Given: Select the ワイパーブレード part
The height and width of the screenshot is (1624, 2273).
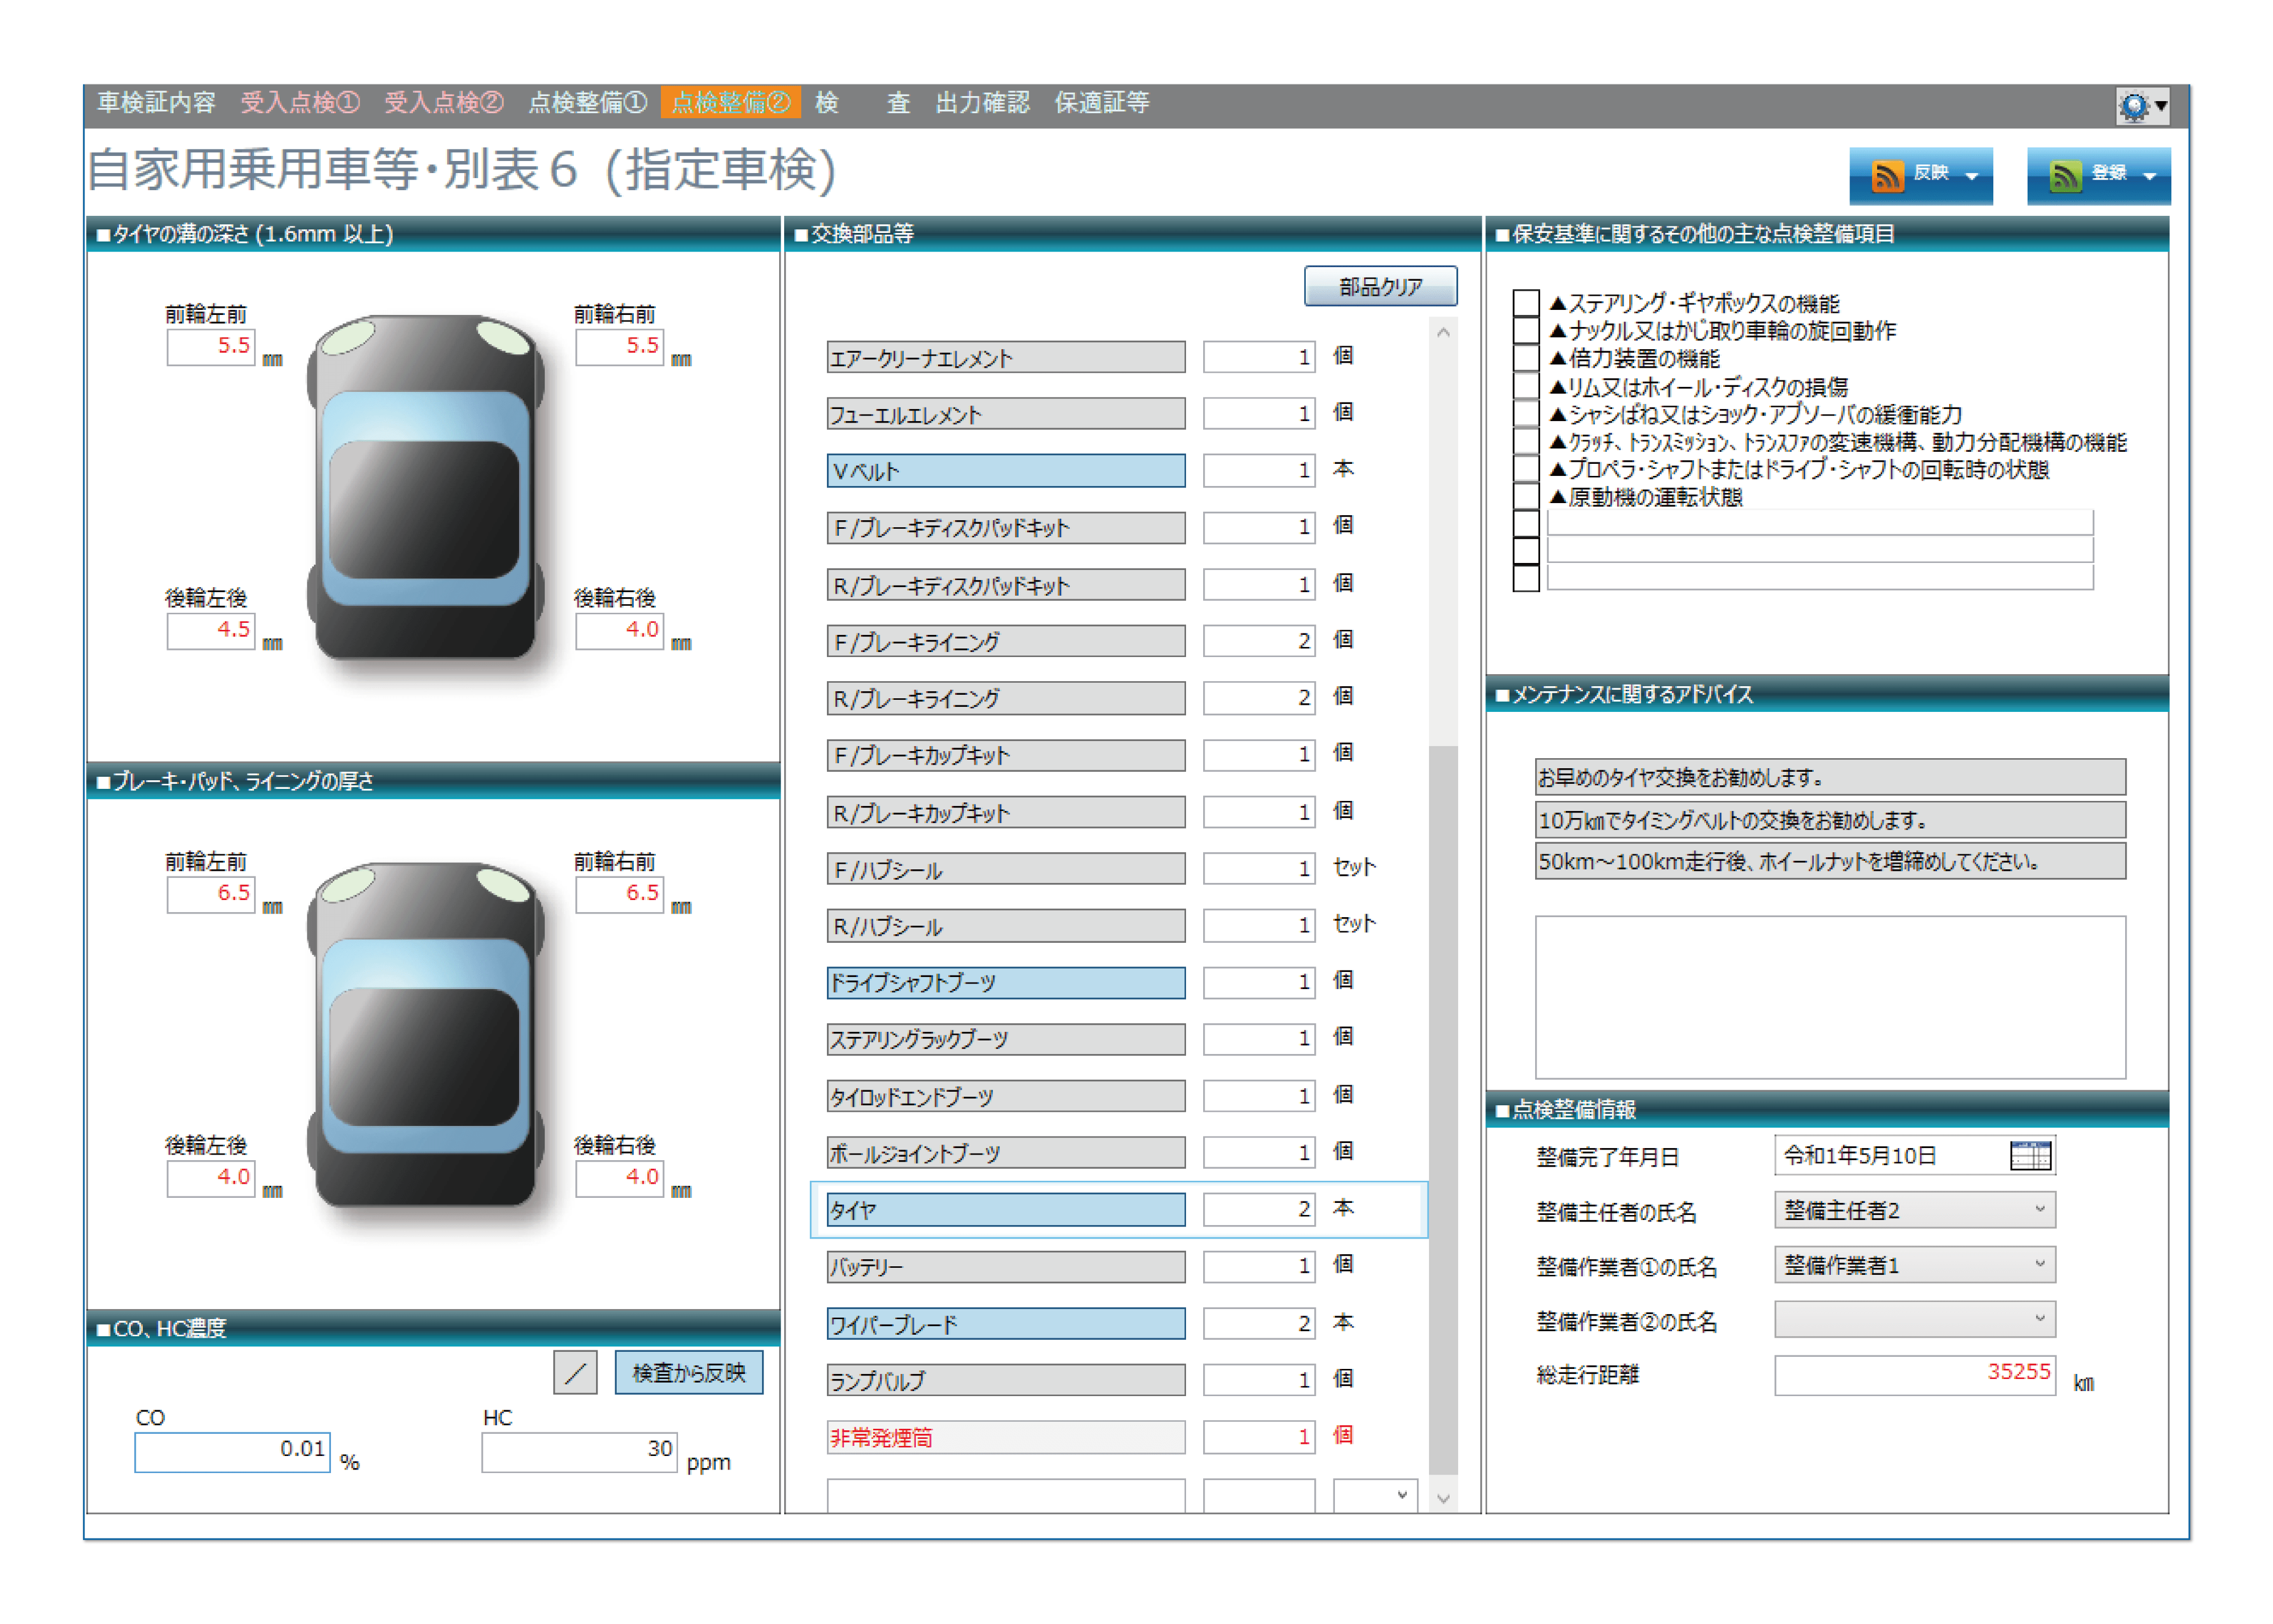Looking at the screenshot, I should click(x=1005, y=1323).
